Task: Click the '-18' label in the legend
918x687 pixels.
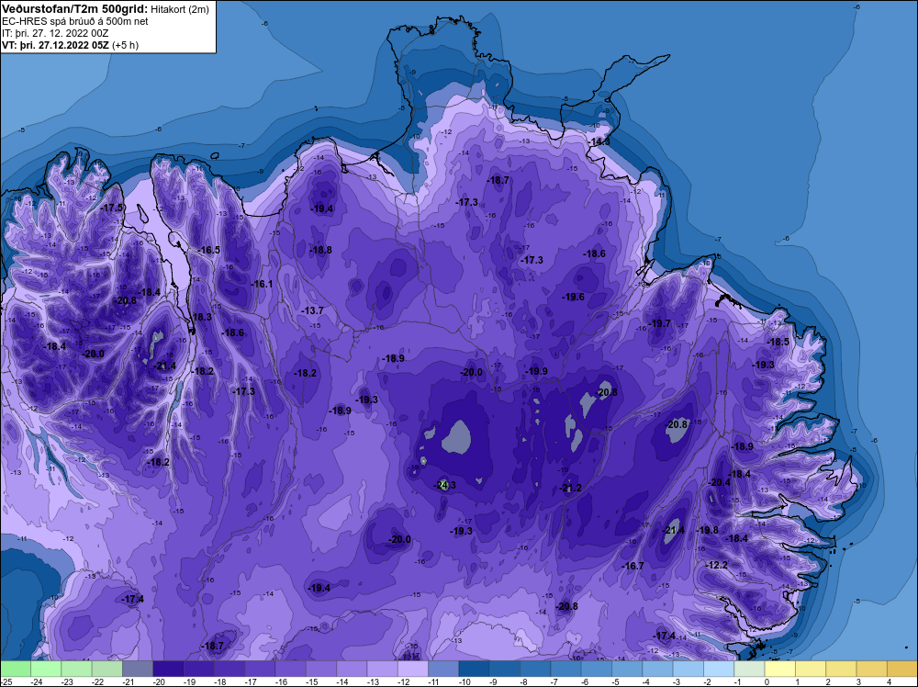Action: pos(220,682)
